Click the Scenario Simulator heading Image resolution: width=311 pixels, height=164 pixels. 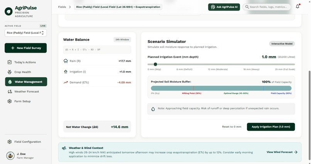pos(167,41)
